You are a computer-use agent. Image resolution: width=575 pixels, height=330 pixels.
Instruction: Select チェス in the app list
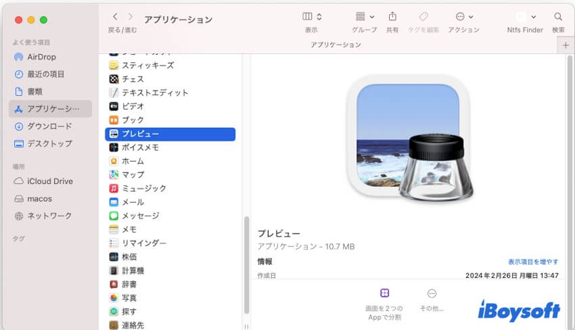[170, 79]
